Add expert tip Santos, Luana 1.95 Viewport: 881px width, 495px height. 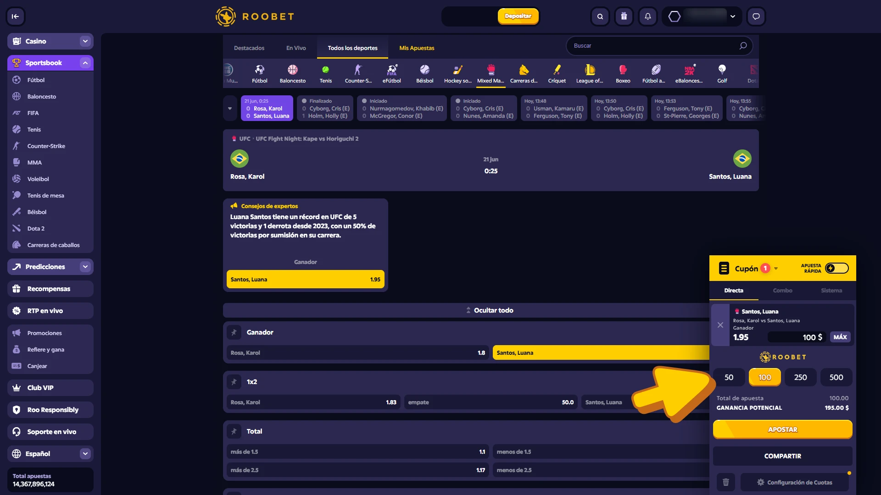pos(305,279)
